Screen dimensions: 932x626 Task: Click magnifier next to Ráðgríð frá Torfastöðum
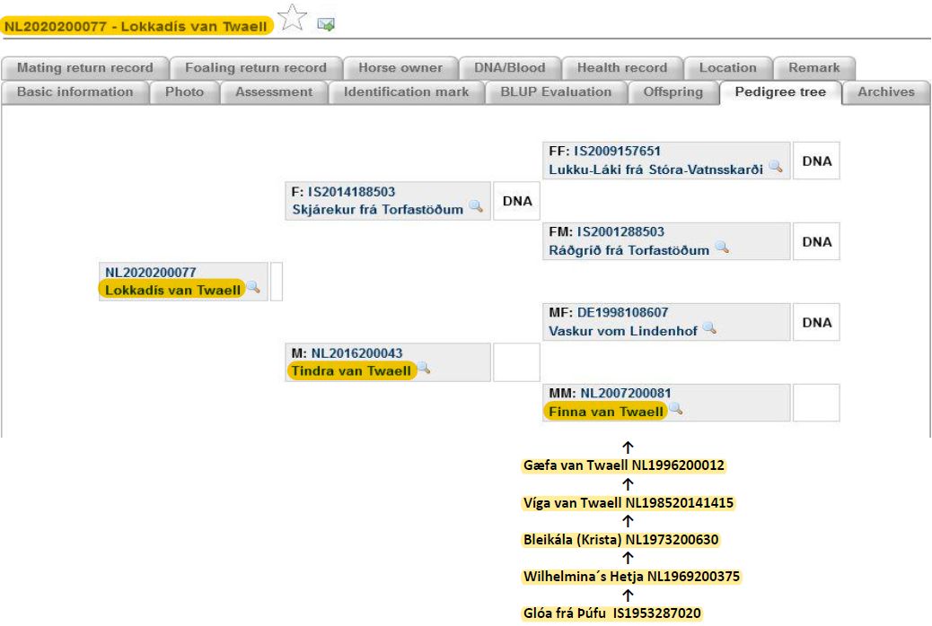[x=721, y=248]
